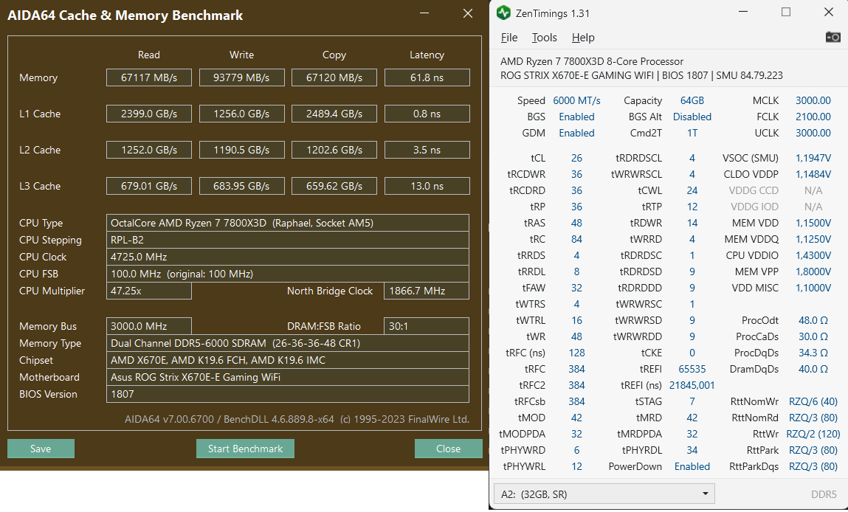
Task: Click the tREFI 65535 value
Action: pyautogui.click(x=692, y=369)
